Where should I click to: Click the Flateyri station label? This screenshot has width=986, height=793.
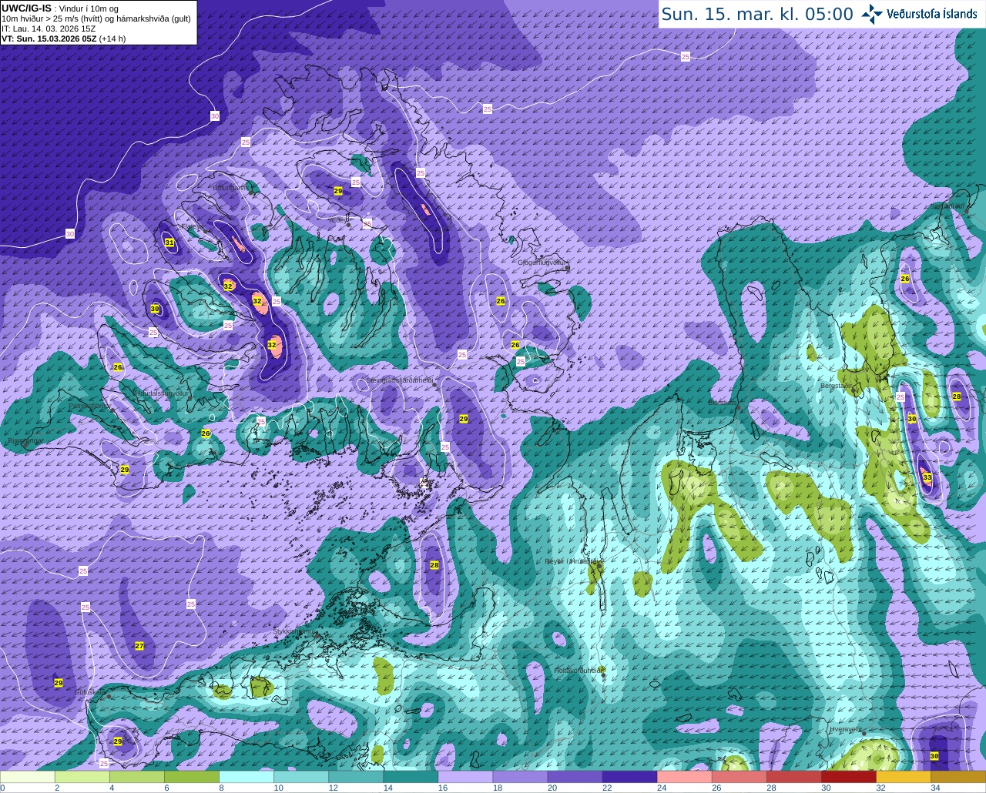tap(192, 226)
